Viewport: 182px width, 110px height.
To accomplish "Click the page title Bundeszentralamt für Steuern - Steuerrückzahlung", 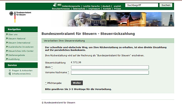I will tap(88, 34).
